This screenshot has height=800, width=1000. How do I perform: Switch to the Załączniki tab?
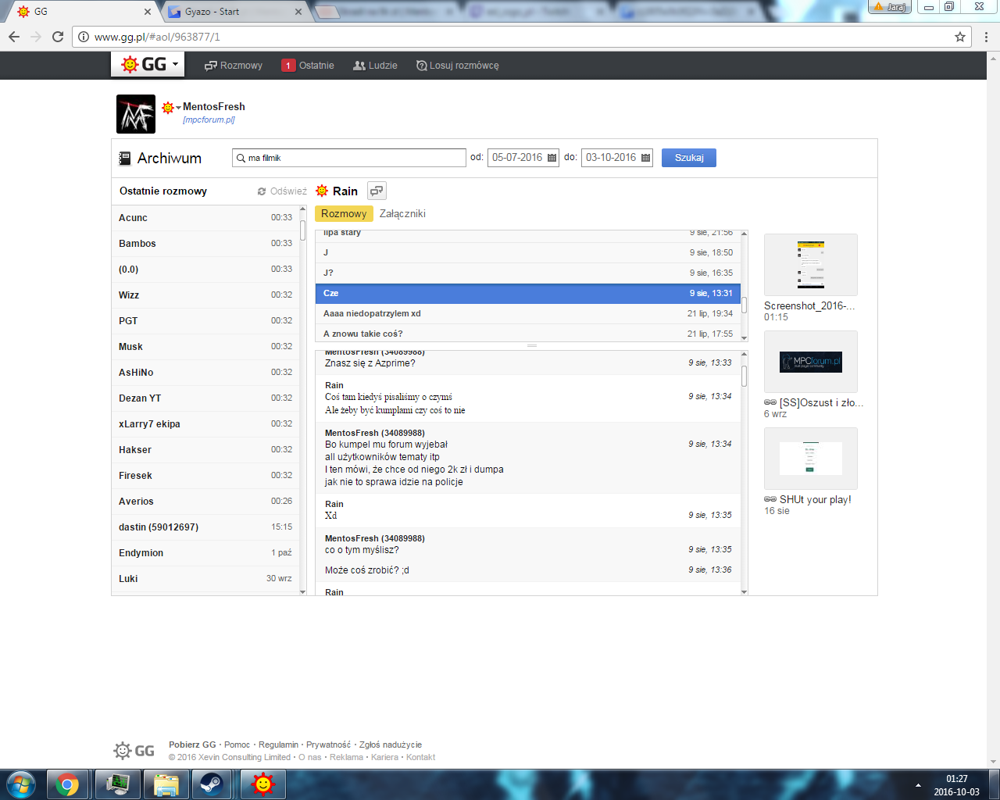[x=402, y=213]
